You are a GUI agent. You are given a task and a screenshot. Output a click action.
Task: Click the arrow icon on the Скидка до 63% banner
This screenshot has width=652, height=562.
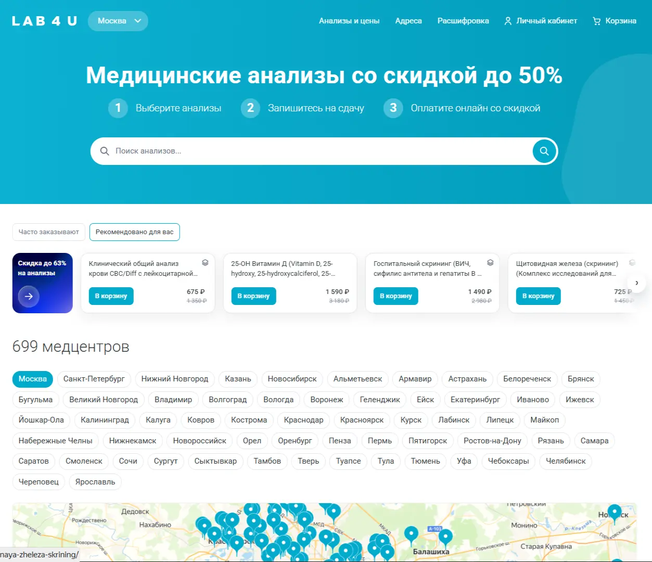click(29, 297)
